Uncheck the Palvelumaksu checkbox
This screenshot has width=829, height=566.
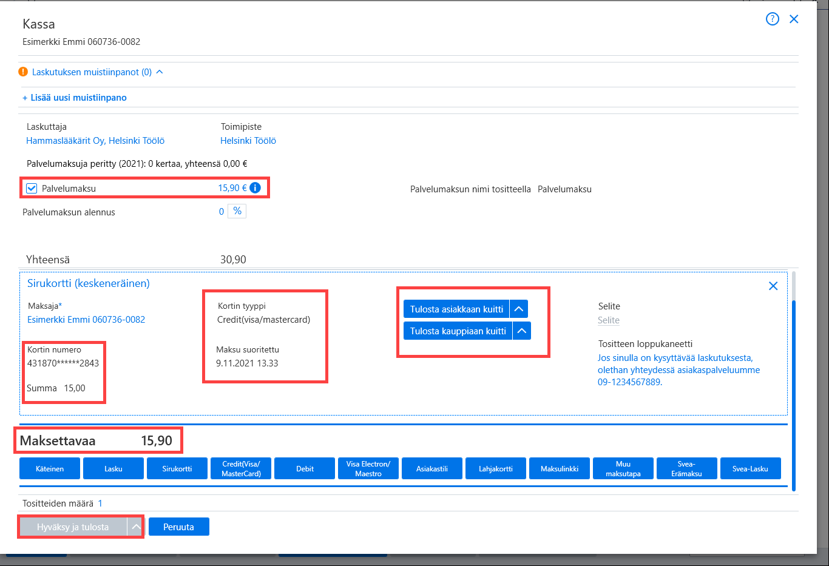32,189
